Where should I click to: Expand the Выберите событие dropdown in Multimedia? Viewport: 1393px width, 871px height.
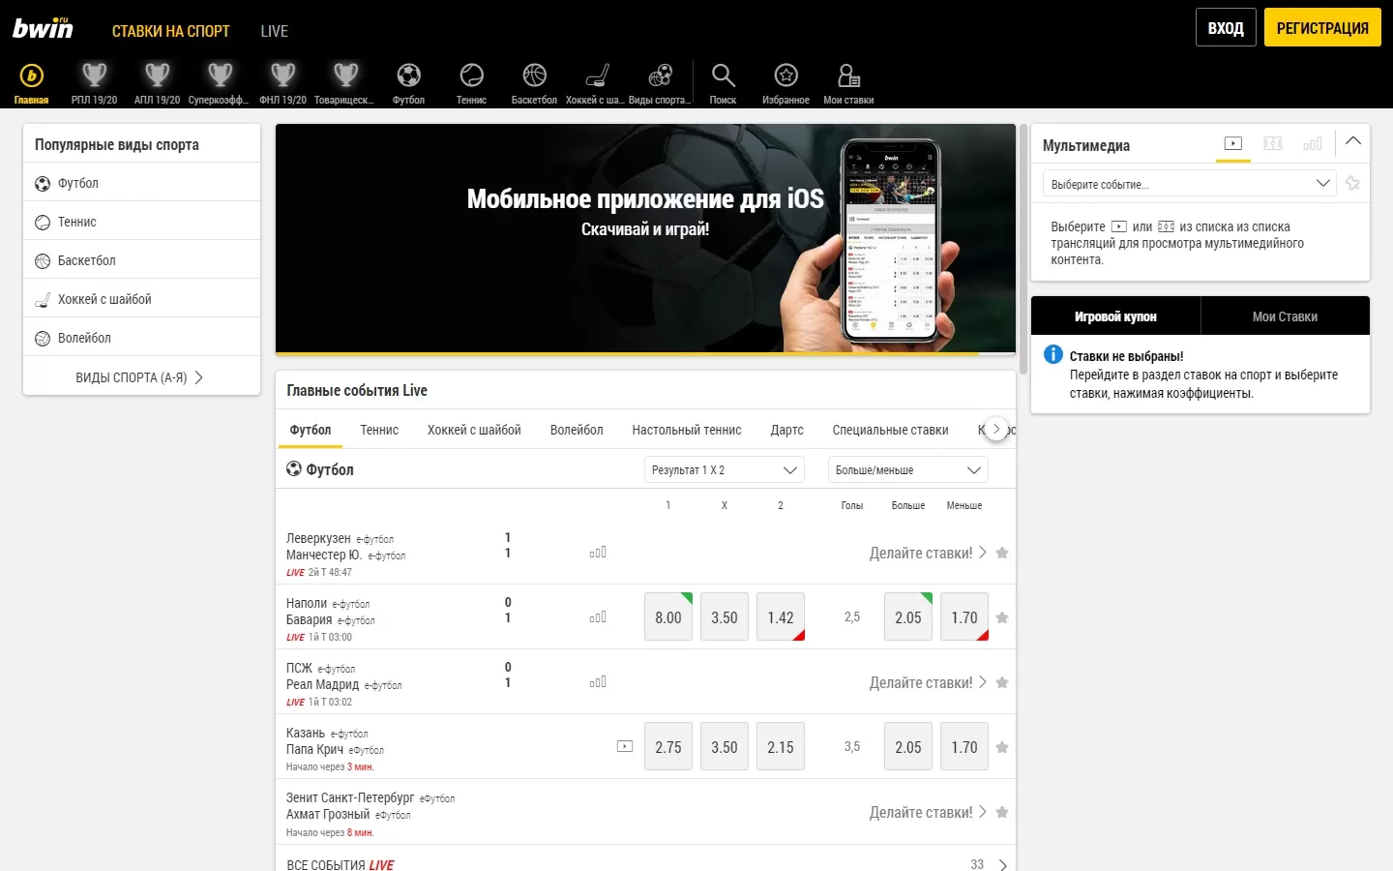1189,184
